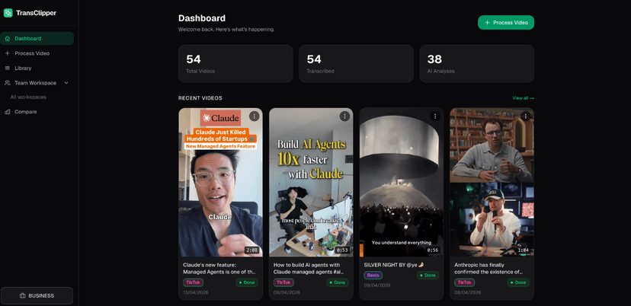631x306 pixels.
Task: Open three-dot menu on SILVER NIGHT video
Action: (x=435, y=116)
